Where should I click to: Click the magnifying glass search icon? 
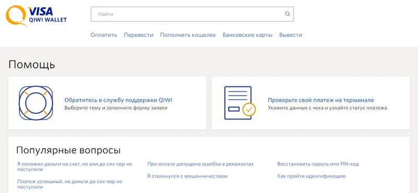coord(287,14)
